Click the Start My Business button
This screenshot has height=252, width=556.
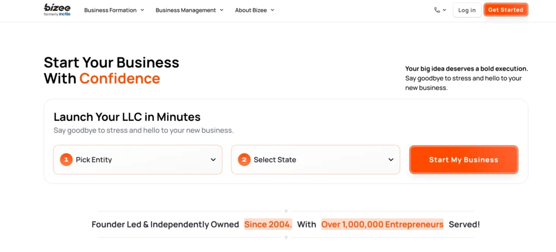pyautogui.click(x=464, y=160)
